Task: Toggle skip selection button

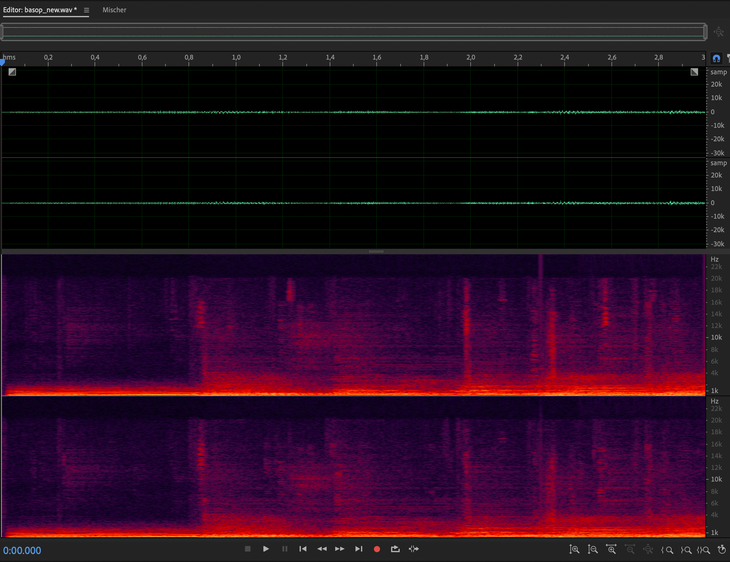Action: pos(414,549)
